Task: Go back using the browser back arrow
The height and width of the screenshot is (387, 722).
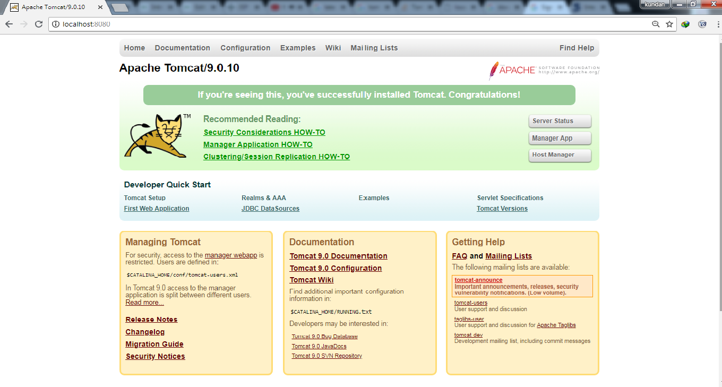Action: 9,24
